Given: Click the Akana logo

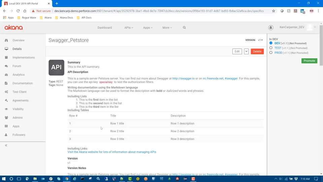Looking at the screenshot, I should [13, 28].
